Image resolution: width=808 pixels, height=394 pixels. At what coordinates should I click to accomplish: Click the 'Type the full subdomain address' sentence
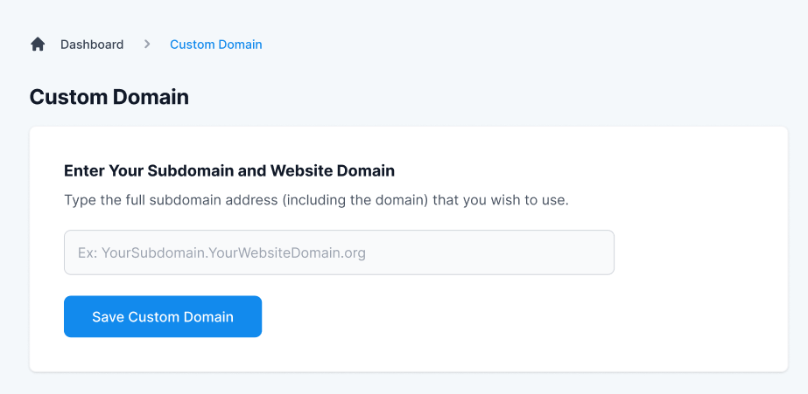[x=316, y=200]
